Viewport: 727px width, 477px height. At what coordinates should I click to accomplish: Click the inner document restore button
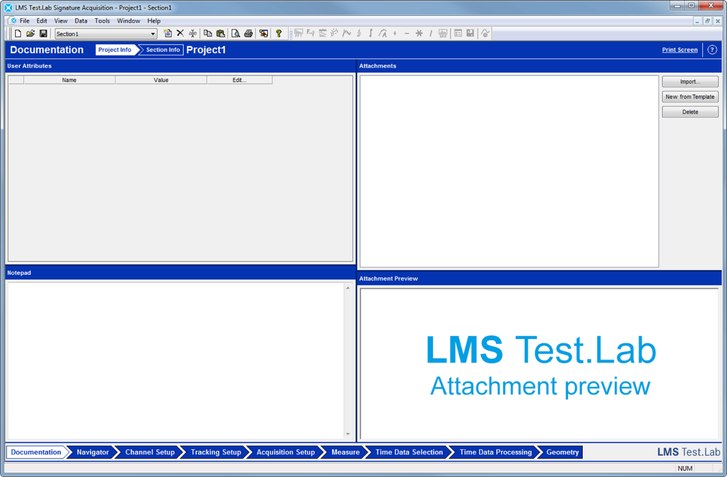pos(707,21)
